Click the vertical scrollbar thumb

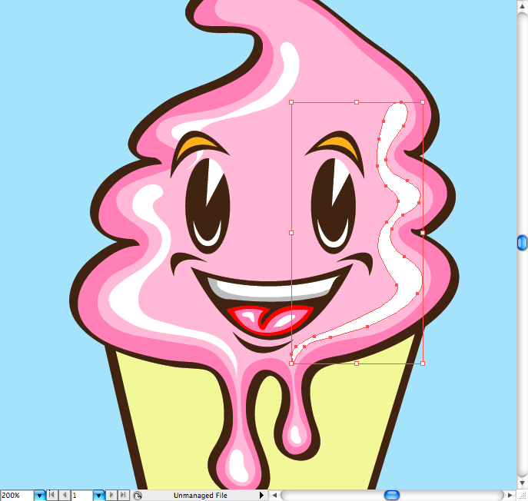(x=522, y=243)
